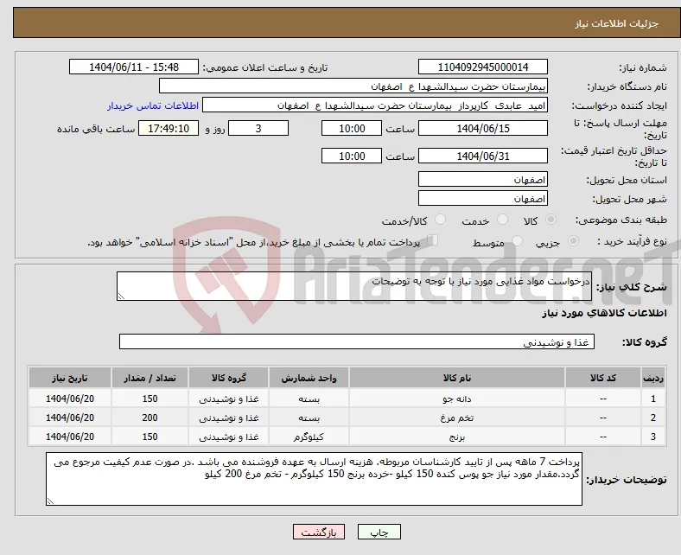Click the تعداد / مقدار column header
Image resolution: width=681 pixels, height=555 pixels.
click(x=150, y=378)
